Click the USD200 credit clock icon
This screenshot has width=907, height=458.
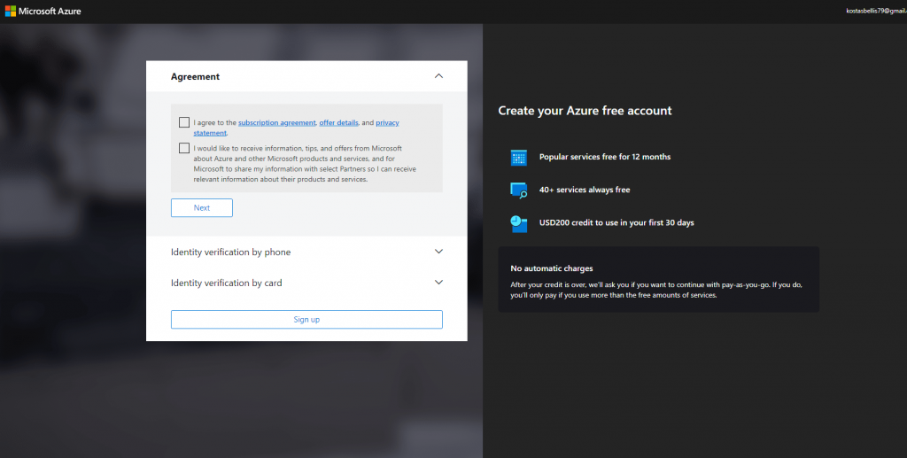519,223
